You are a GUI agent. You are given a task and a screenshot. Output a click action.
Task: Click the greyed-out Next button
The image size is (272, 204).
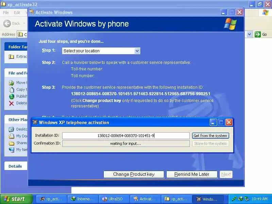pos(226,174)
